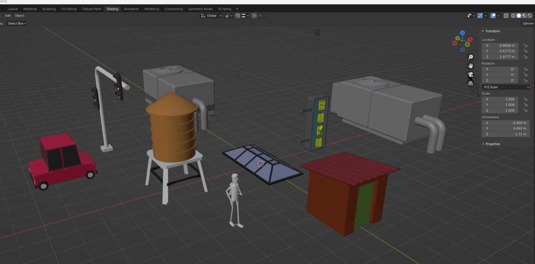Viewport: 535px width, 264px height.
Task: Open Global transform orientation dropdown
Action: point(211,15)
